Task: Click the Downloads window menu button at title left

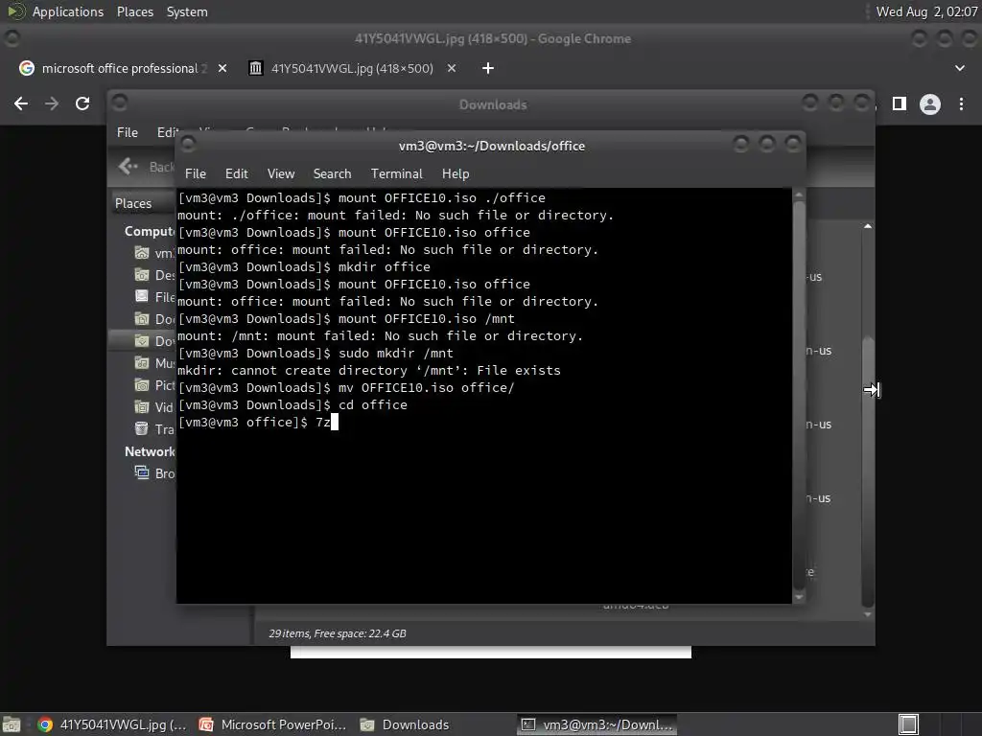Action: pyautogui.click(x=120, y=103)
